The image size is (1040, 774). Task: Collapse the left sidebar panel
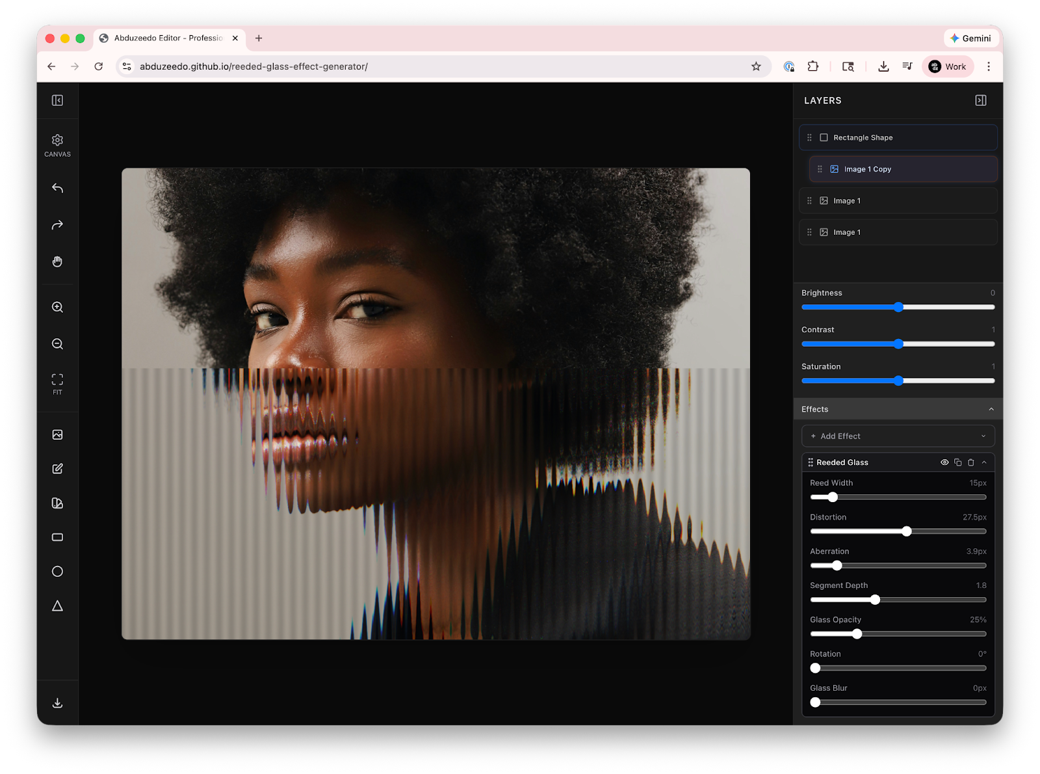click(57, 100)
